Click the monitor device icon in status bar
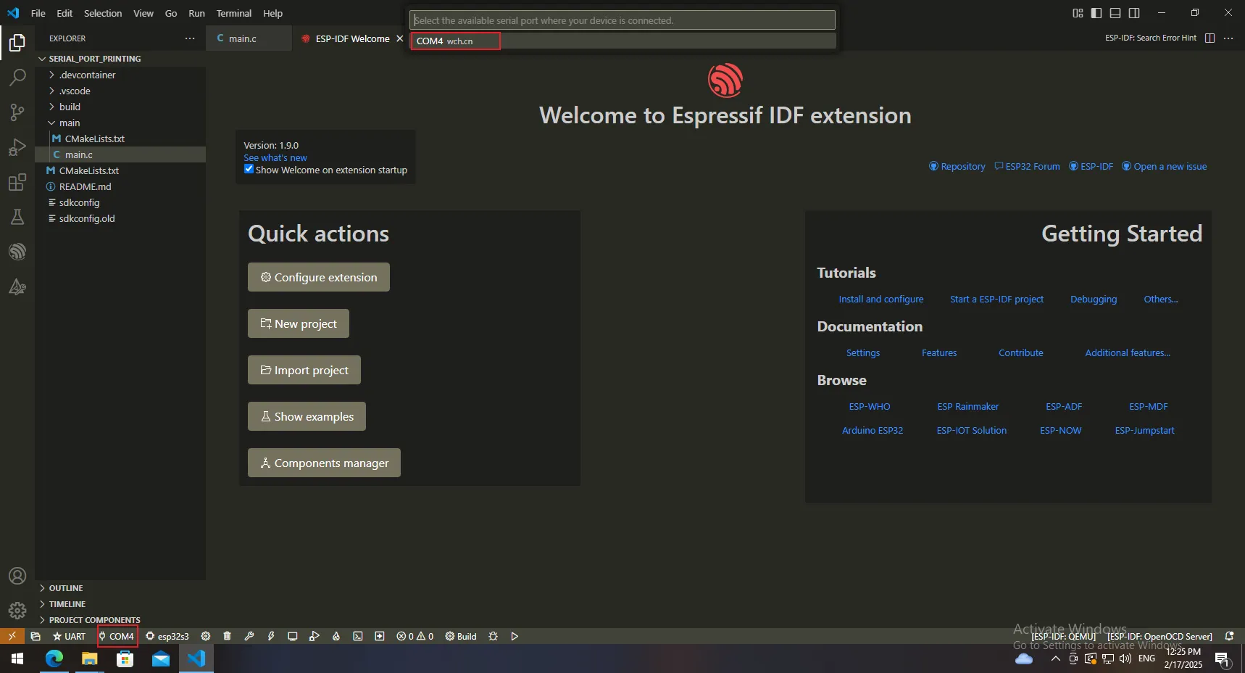Viewport: 1245px width, 673px height. click(293, 636)
